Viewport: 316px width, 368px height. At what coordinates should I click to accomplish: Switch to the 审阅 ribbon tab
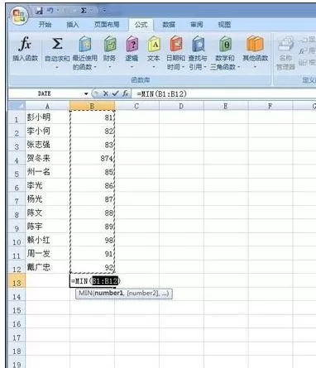pos(197,25)
